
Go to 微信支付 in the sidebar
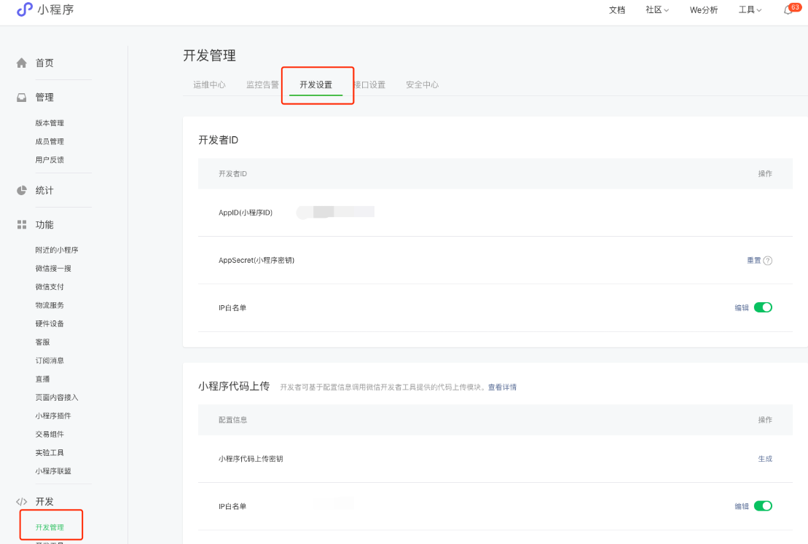tap(50, 287)
